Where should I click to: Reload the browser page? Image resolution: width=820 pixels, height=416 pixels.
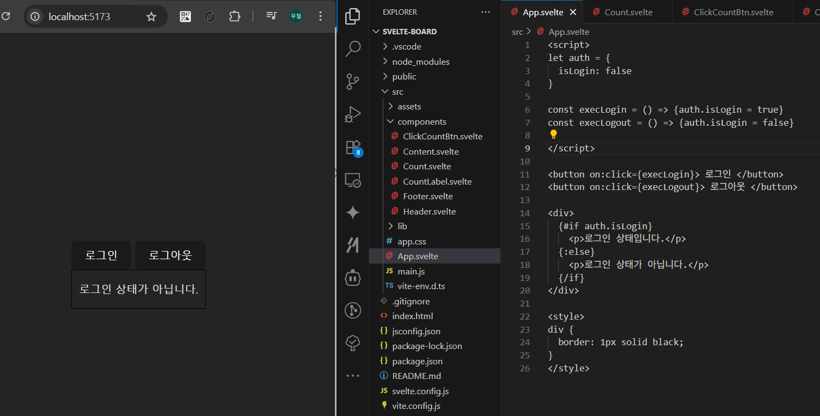point(6,16)
